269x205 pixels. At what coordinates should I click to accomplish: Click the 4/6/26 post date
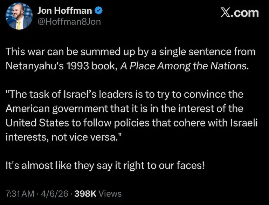click(52, 193)
